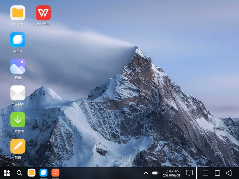Open the file manager from the taskbar
Image resolution: width=239 pixels, height=179 pixels.
point(32,173)
